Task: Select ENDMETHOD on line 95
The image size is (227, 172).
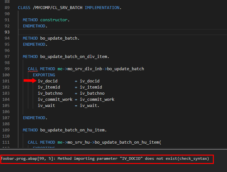Action: tap(34, 44)
